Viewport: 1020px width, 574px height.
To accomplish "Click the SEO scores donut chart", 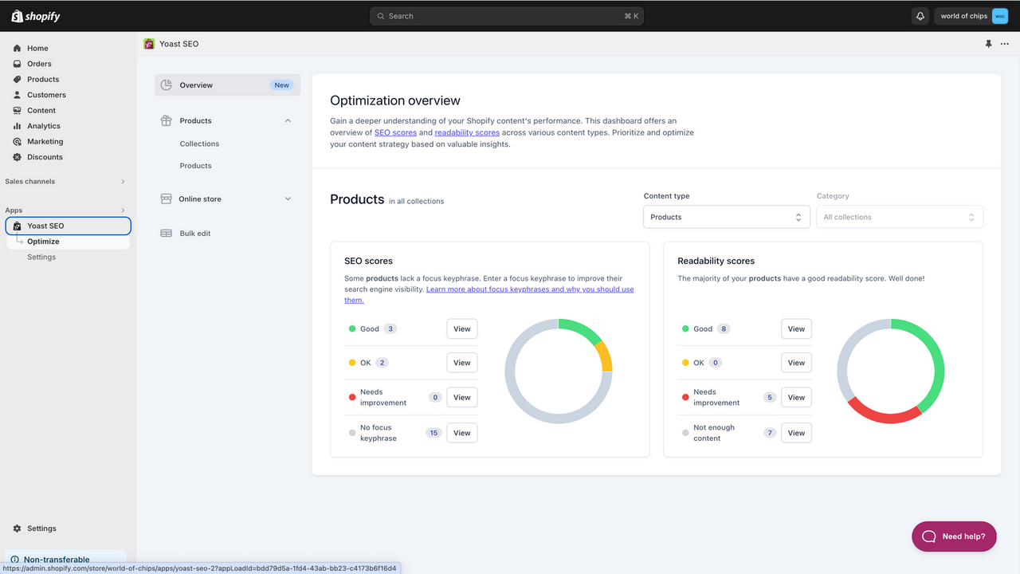I will (x=559, y=371).
